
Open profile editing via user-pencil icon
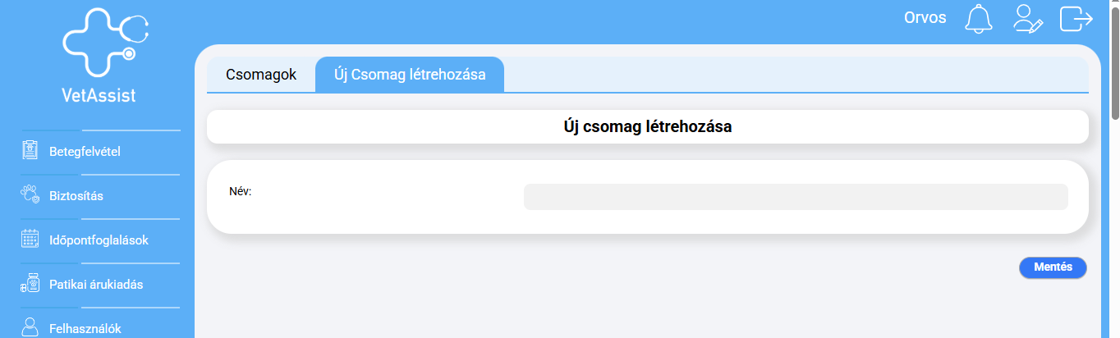(1027, 19)
